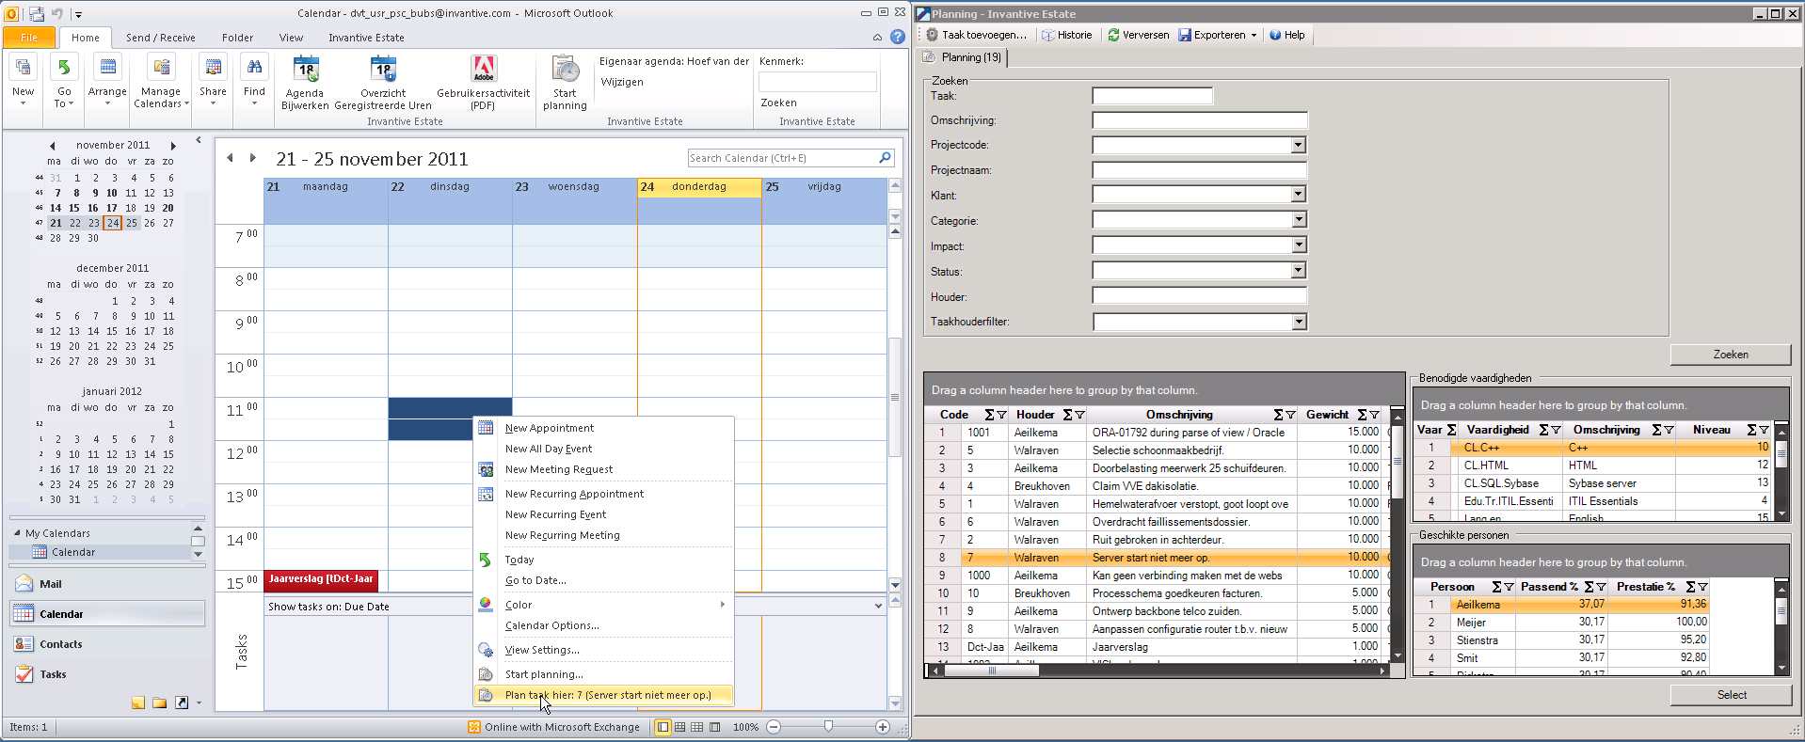Open Projectcode dropdown

(x=1298, y=145)
